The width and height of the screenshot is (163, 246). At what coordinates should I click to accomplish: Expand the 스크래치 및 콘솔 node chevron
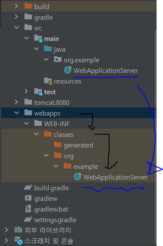tap(6, 240)
